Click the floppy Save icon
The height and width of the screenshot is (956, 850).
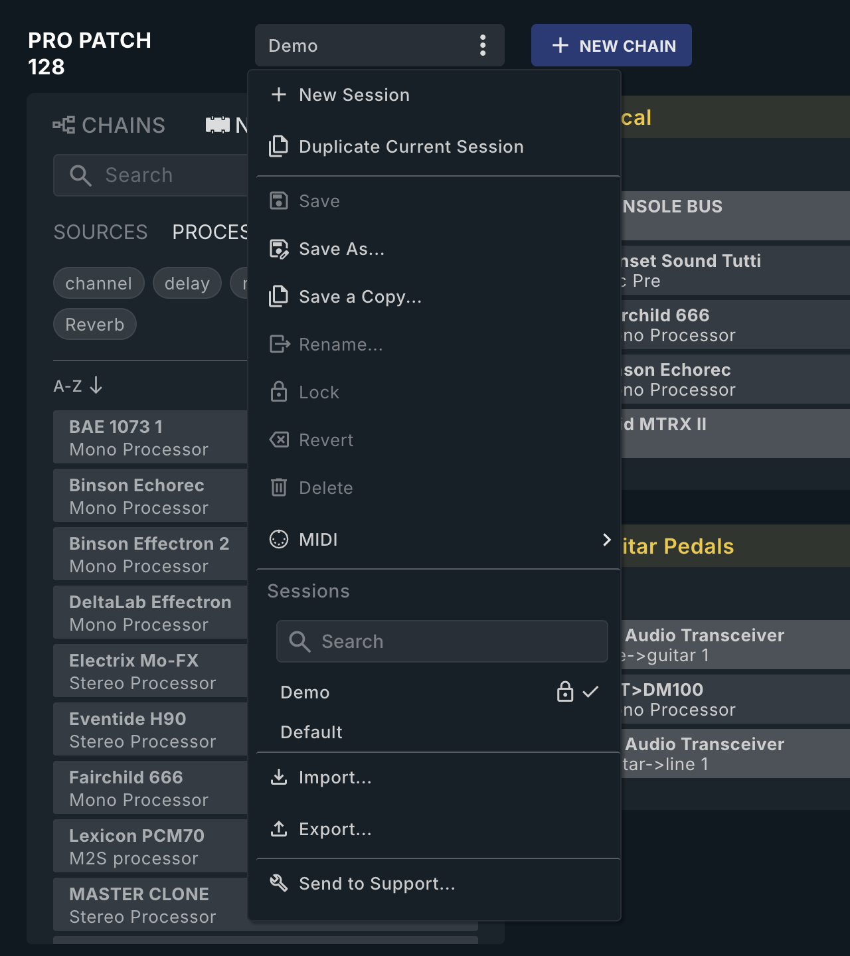coord(279,200)
